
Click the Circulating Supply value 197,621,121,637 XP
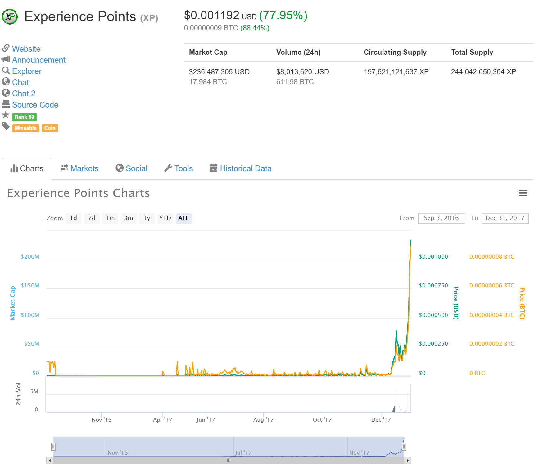point(396,72)
